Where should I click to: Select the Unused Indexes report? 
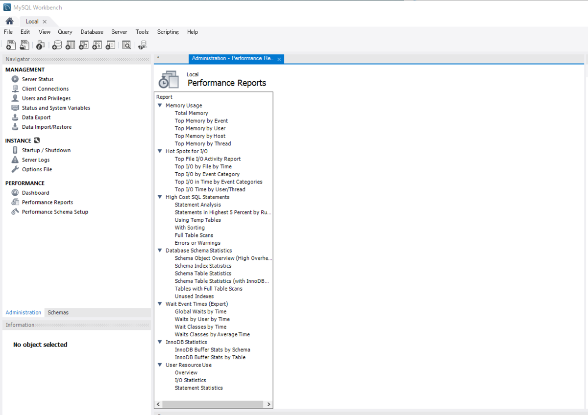(x=194, y=296)
